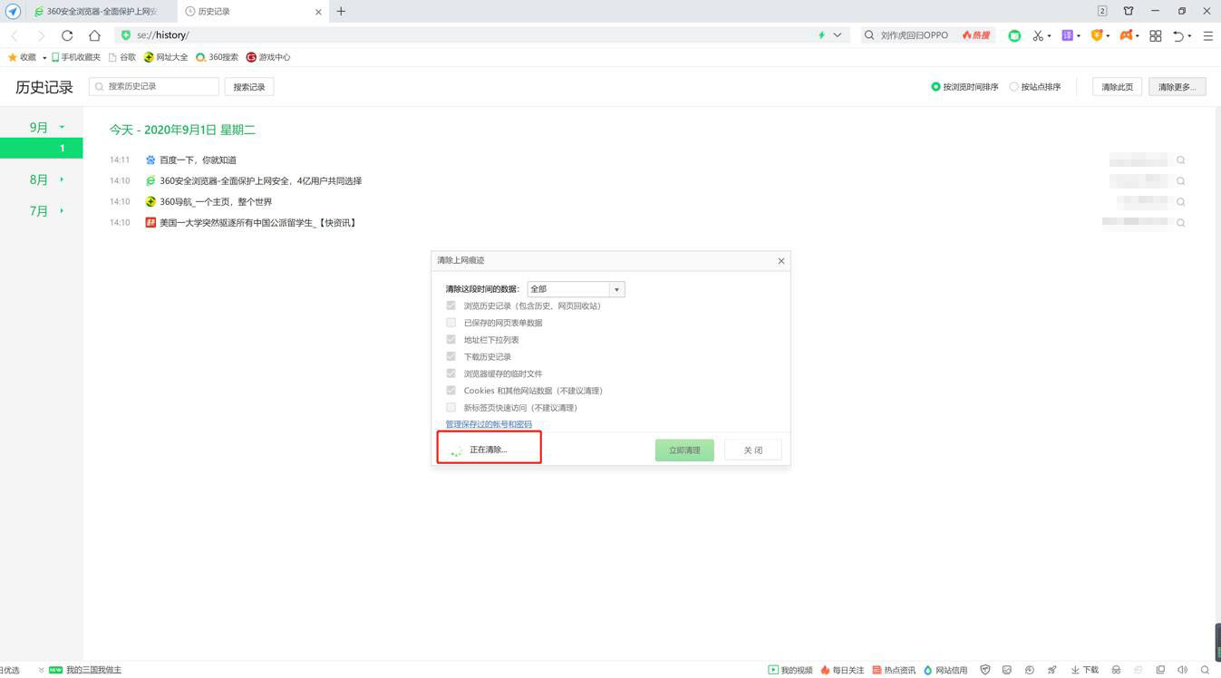Click the rocket accelerator status icon

[x=1051, y=670]
